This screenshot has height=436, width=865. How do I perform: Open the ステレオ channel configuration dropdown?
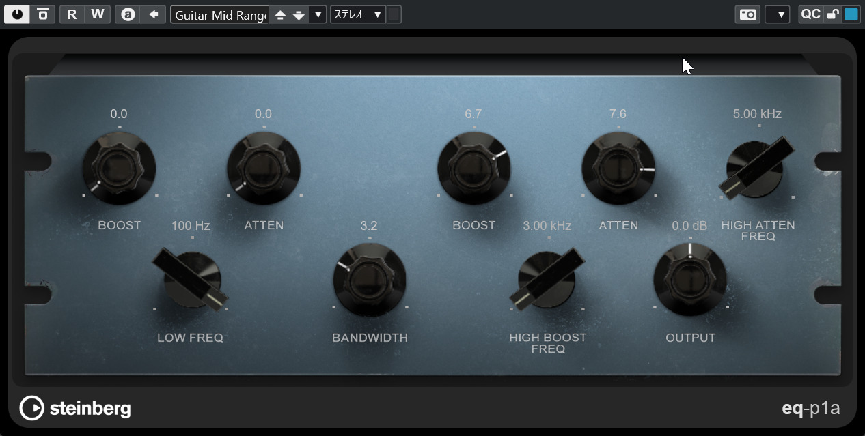358,15
